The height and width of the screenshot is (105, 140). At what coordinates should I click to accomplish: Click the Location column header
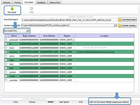tap(104, 36)
